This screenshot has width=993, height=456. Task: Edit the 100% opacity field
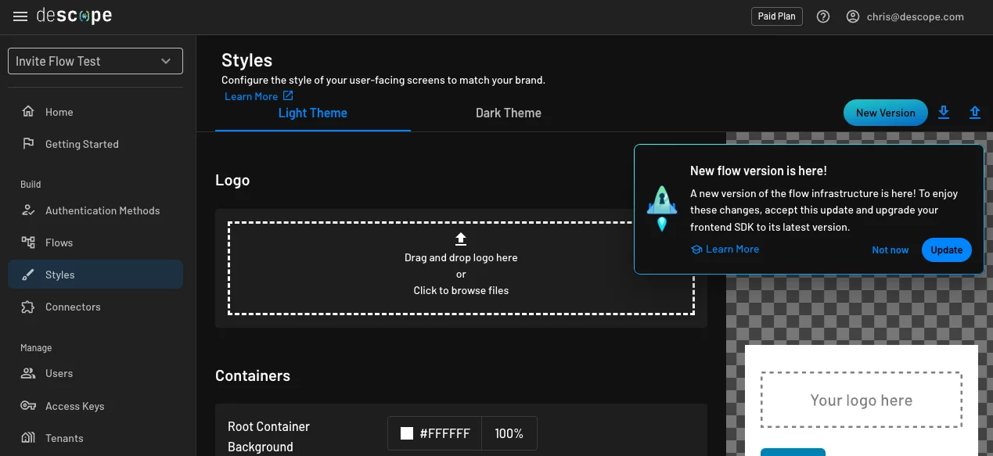pyautogui.click(x=509, y=433)
